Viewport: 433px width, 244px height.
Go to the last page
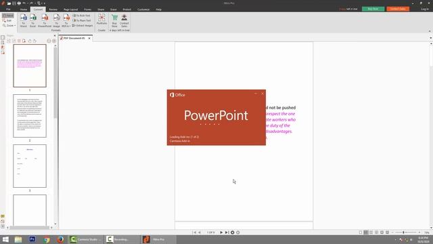coord(227,232)
